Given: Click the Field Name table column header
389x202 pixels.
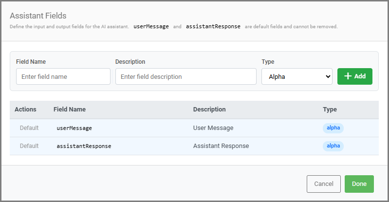Looking at the screenshot, I should pos(70,110).
